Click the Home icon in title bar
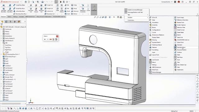The width and height of the screenshot is (199, 112). coord(25,2)
